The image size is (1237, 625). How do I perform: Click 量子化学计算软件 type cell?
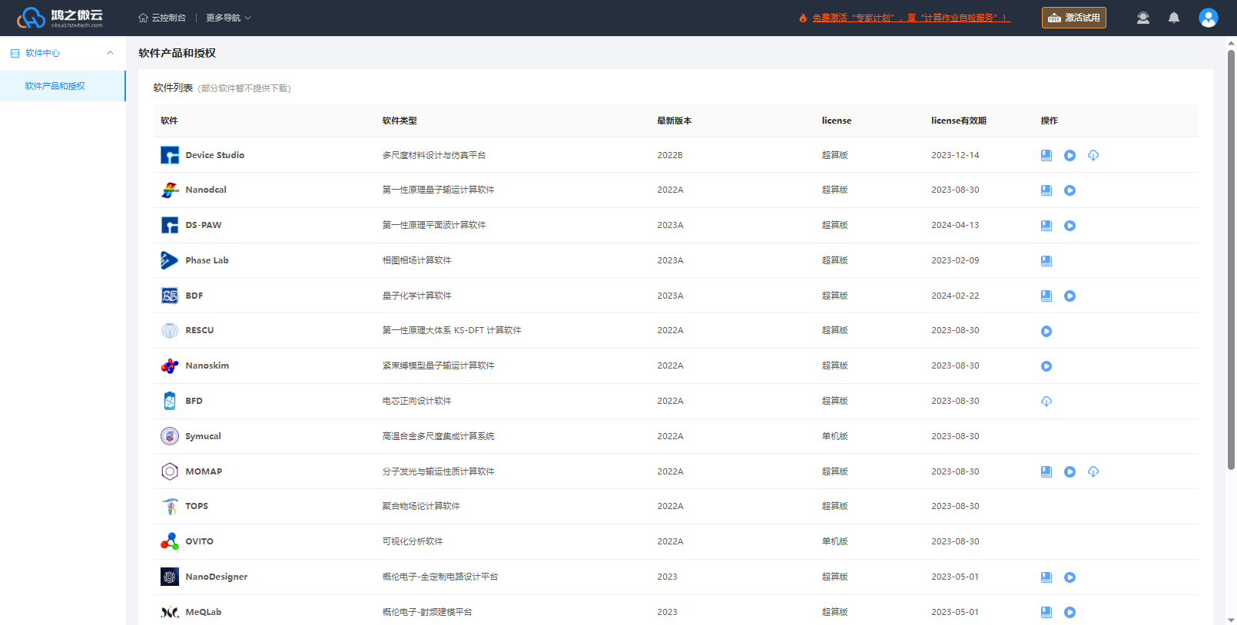[x=417, y=296]
